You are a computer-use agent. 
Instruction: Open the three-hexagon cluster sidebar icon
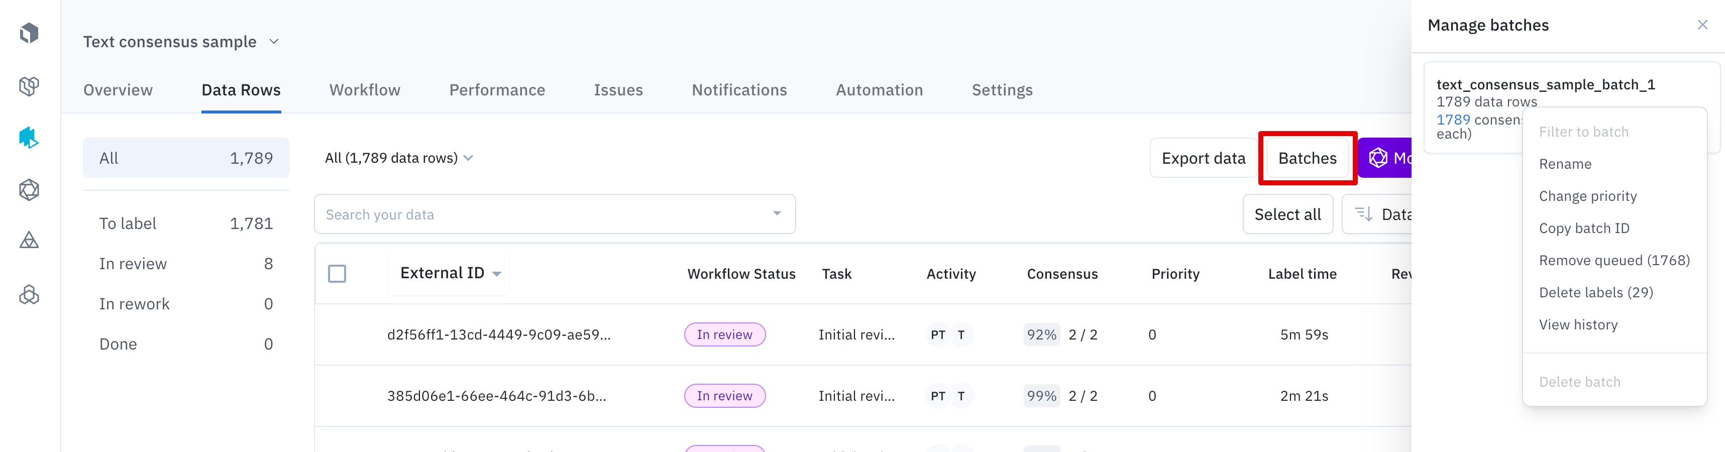tap(29, 295)
